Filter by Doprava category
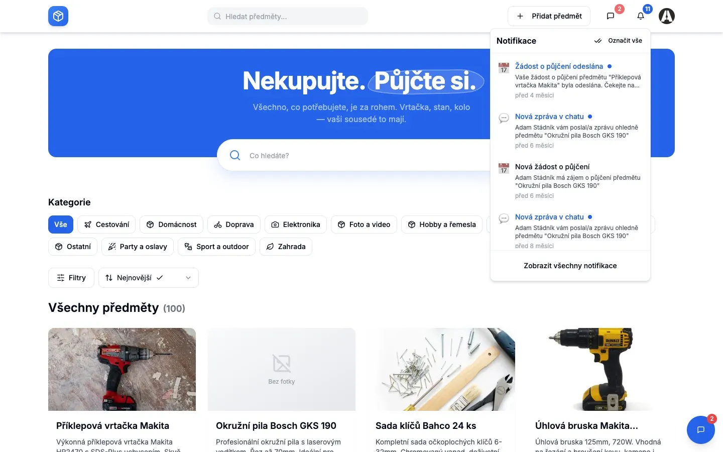Screen dimensions: 723x452 point(234,224)
